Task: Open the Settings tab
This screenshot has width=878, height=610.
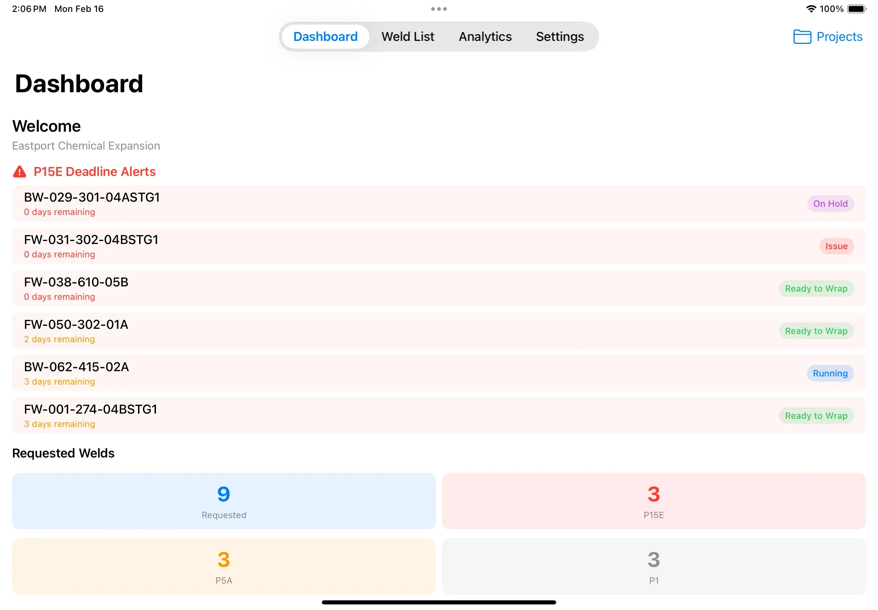Action: (x=560, y=37)
